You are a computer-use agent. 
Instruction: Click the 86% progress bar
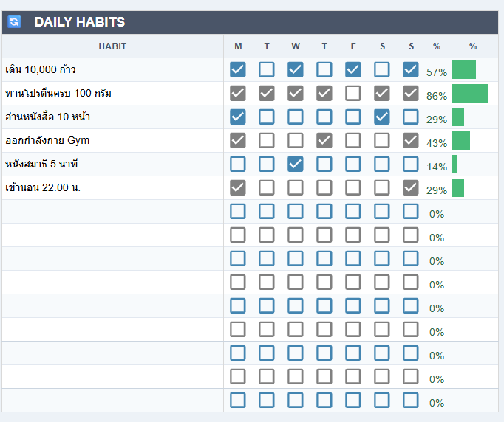470,94
